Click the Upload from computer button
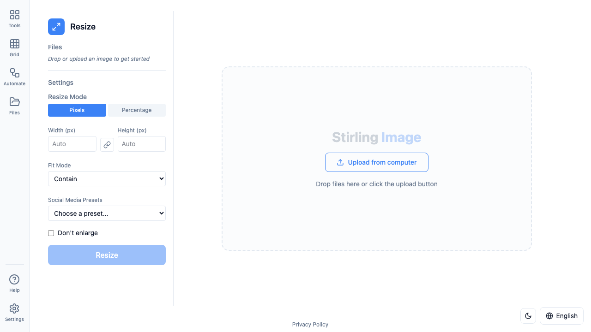 [377, 162]
